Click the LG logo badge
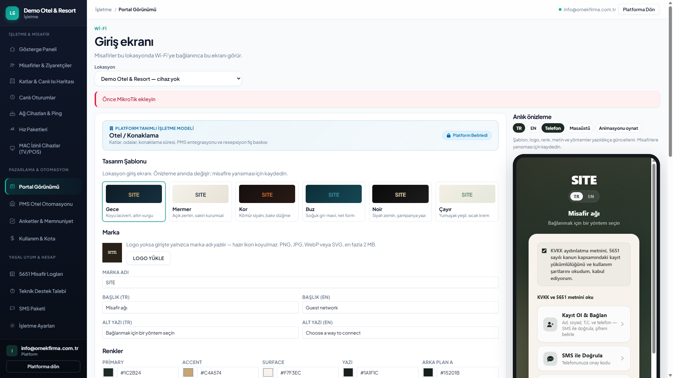673x378 pixels. [12, 13]
